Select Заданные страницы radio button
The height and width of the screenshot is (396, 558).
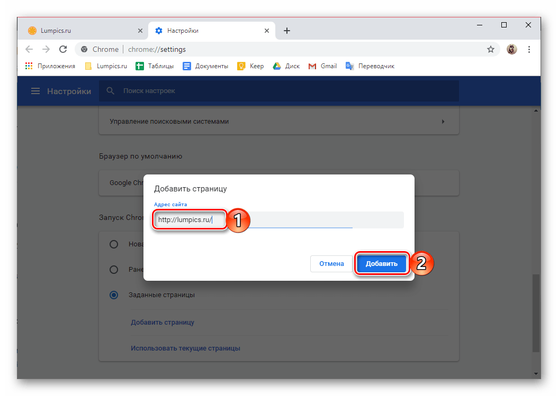[114, 295]
